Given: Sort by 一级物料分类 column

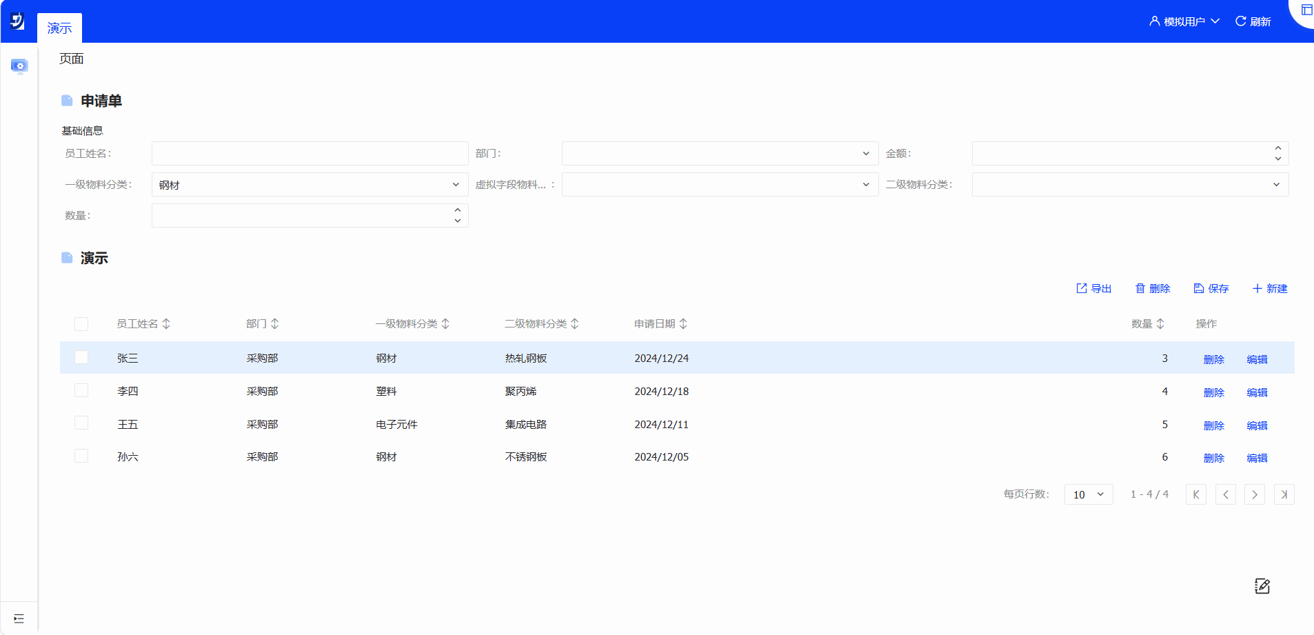Looking at the screenshot, I should point(445,324).
